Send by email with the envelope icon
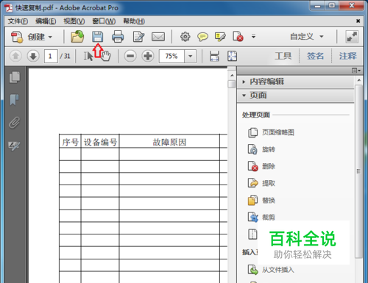The height and width of the screenshot is (283, 368). [x=158, y=37]
